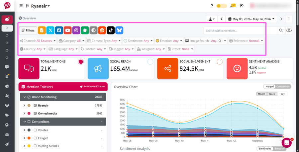Open the help question mark icon
Screen dimensions: 299x152
pyautogui.click(x=212, y=6)
